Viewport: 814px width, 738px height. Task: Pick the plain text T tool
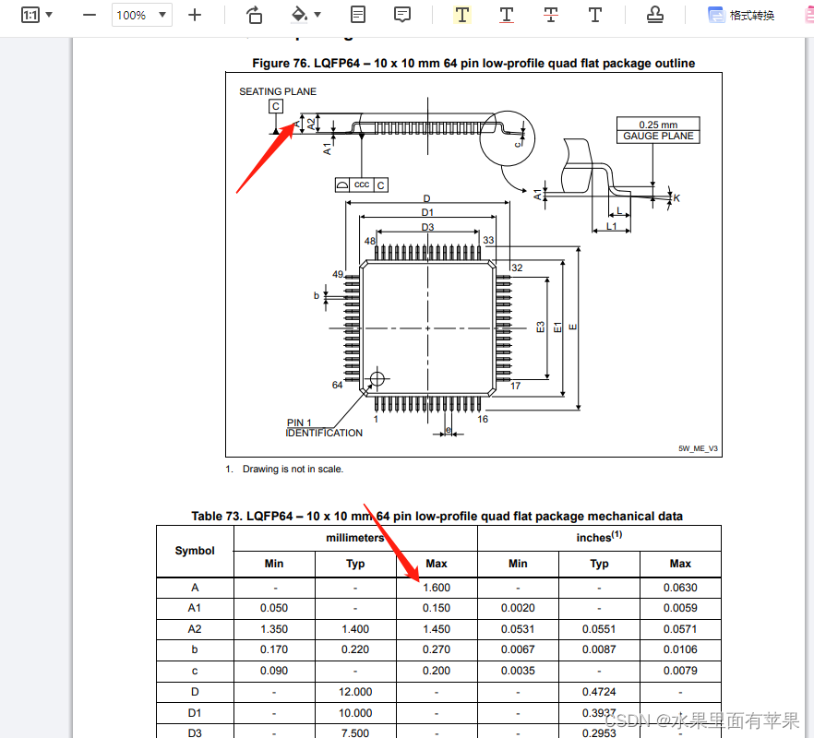pos(595,15)
